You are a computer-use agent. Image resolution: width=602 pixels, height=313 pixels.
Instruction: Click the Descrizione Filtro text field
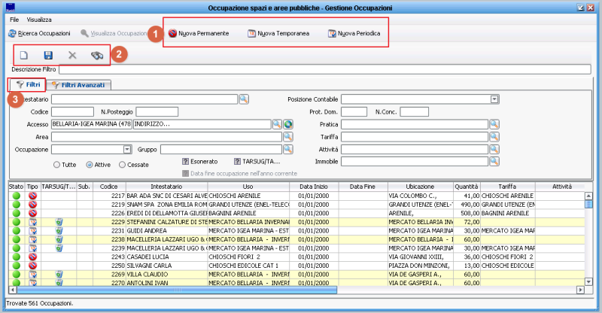click(x=324, y=69)
